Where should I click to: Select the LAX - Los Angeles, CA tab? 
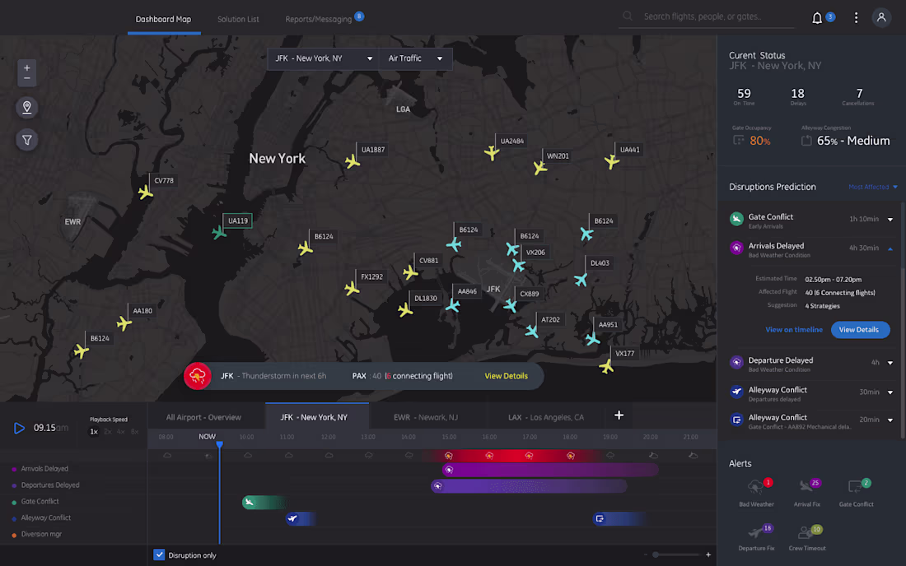[x=545, y=417]
